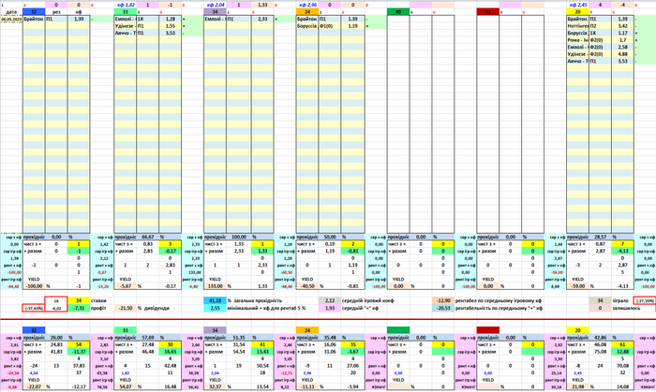656x392 pixels.
Task: Click YIELD value 54,07
Action: coord(125,387)
